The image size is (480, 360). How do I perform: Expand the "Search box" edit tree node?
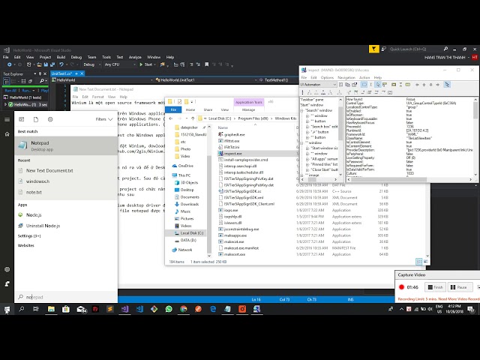pos(307,127)
